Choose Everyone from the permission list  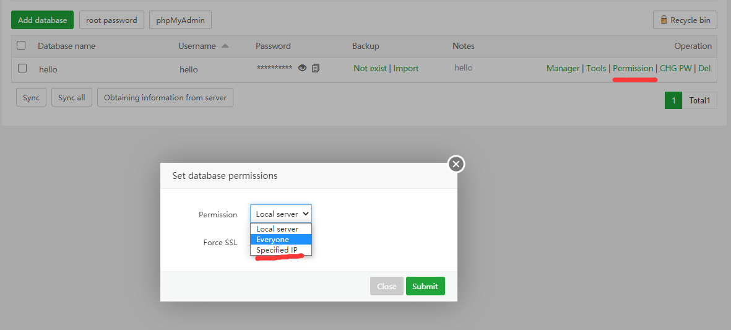pos(273,240)
